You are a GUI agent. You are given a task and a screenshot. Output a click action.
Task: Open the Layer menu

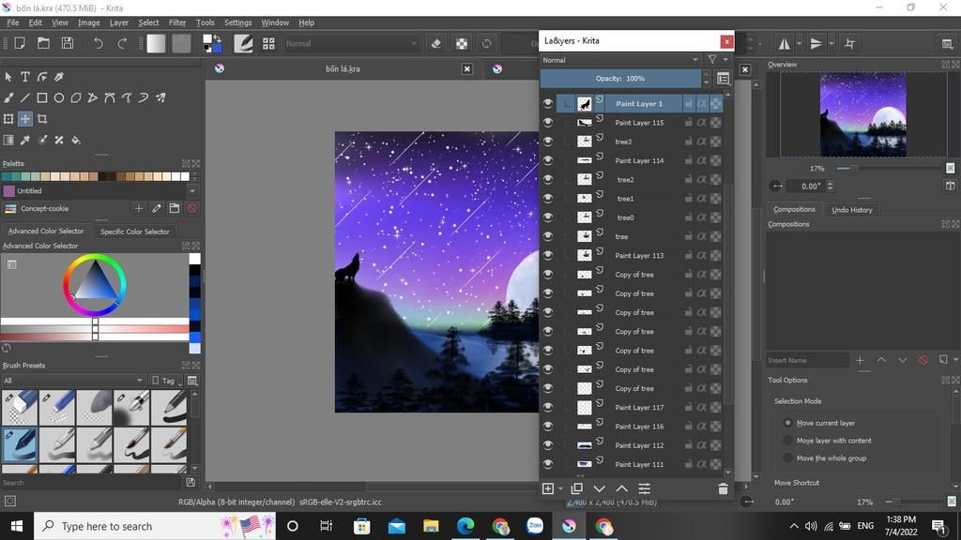119,22
